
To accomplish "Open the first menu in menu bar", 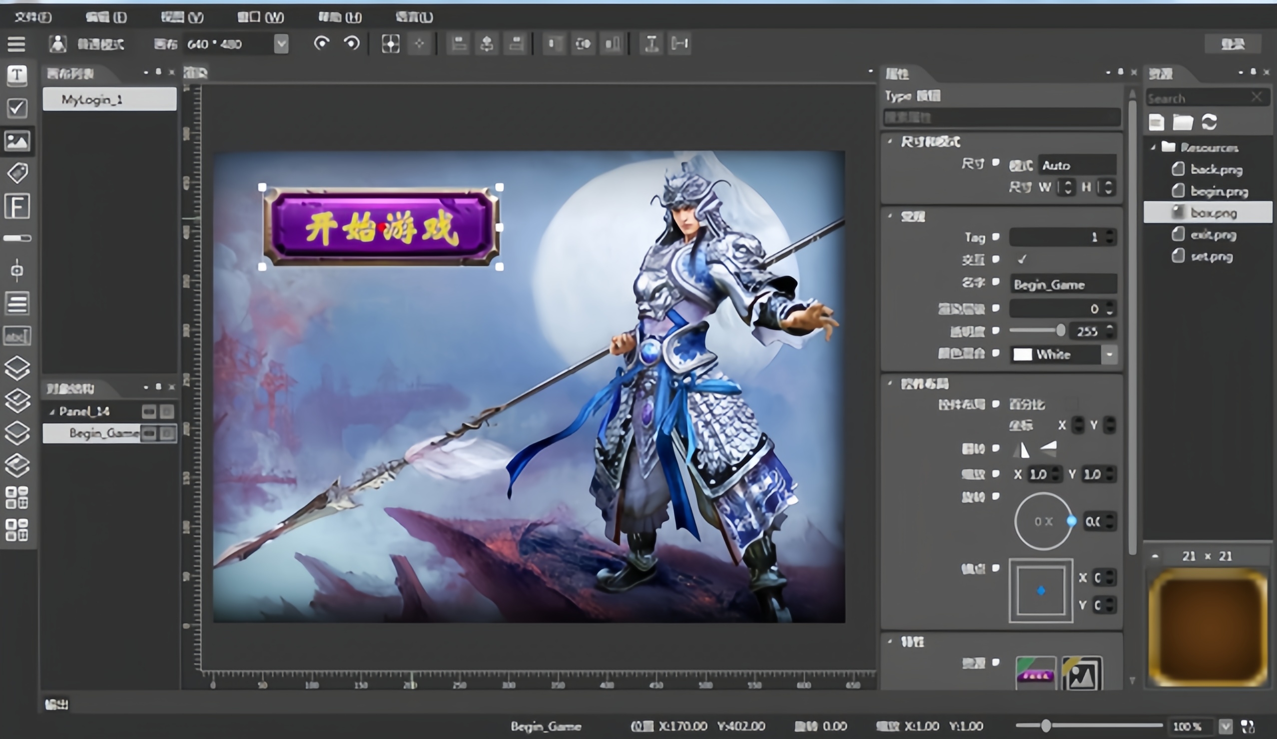I will pyautogui.click(x=33, y=17).
